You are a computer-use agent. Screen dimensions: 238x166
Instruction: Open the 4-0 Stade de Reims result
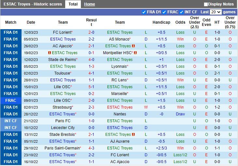[91, 59]
